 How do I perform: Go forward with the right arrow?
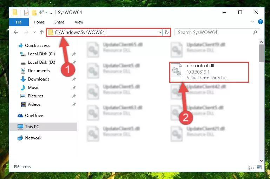tap(26, 32)
